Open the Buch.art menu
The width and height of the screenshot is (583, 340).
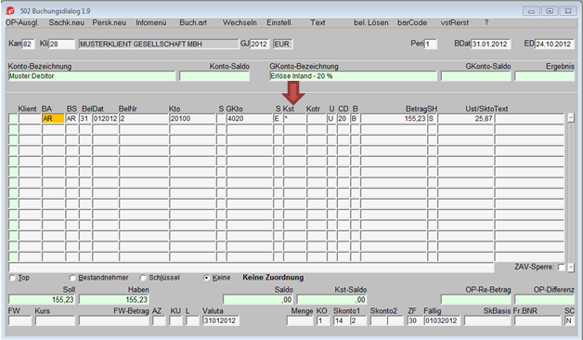point(193,22)
